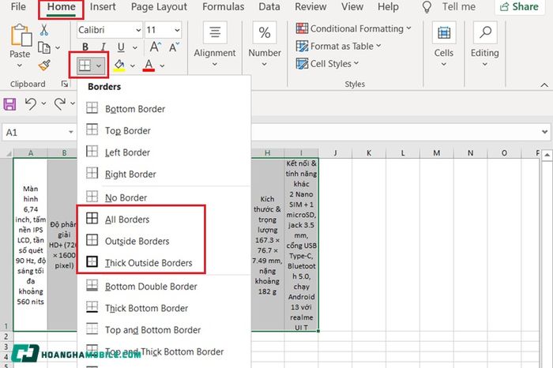The width and height of the screenshot is (553, 368).
Task: Choose Left Border
Action: [164, 152]
